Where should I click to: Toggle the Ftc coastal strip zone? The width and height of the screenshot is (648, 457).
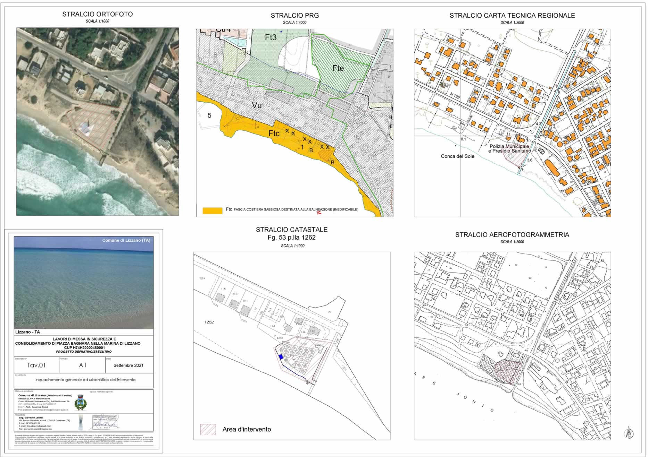click(x=274, y=133)
